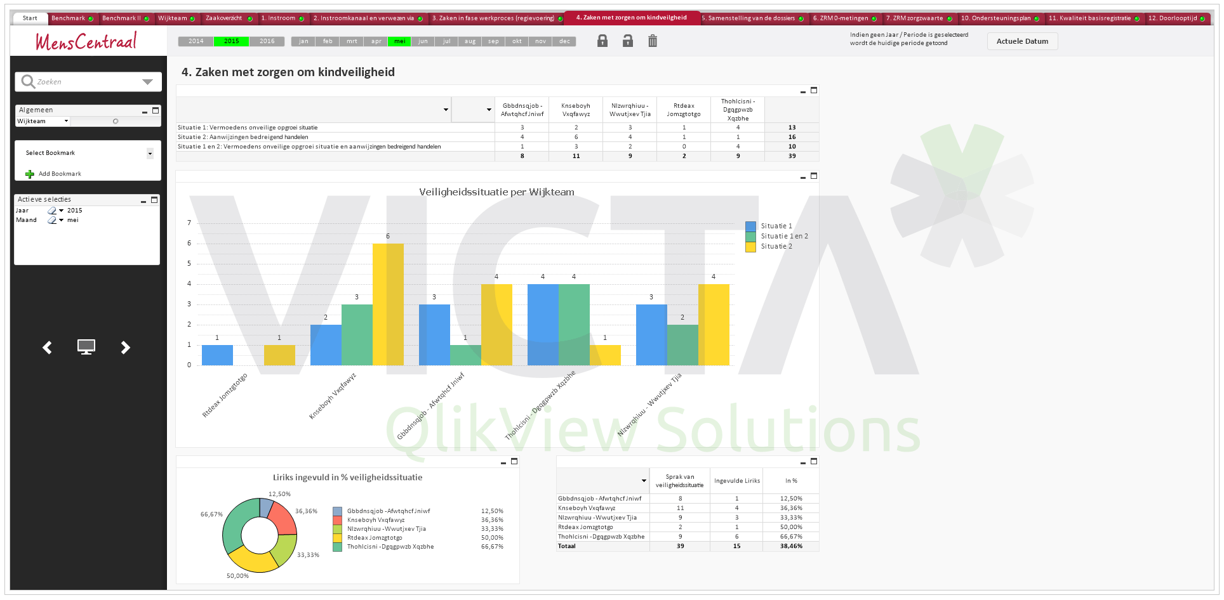The width and height of the screenshot is (1224, 600).
Task: Click Add Bookmark text
Action: click(60, 174)
